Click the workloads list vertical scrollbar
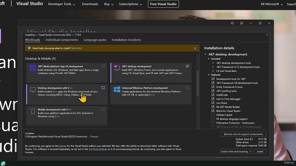Image resolution: width=296 pixels, height=166 pixels. click(197, 83)
